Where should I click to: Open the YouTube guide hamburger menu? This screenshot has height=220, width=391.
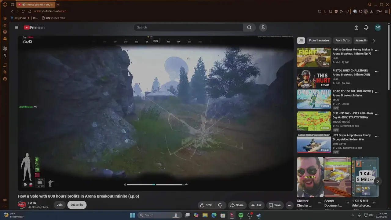click(x=16, y=28)
